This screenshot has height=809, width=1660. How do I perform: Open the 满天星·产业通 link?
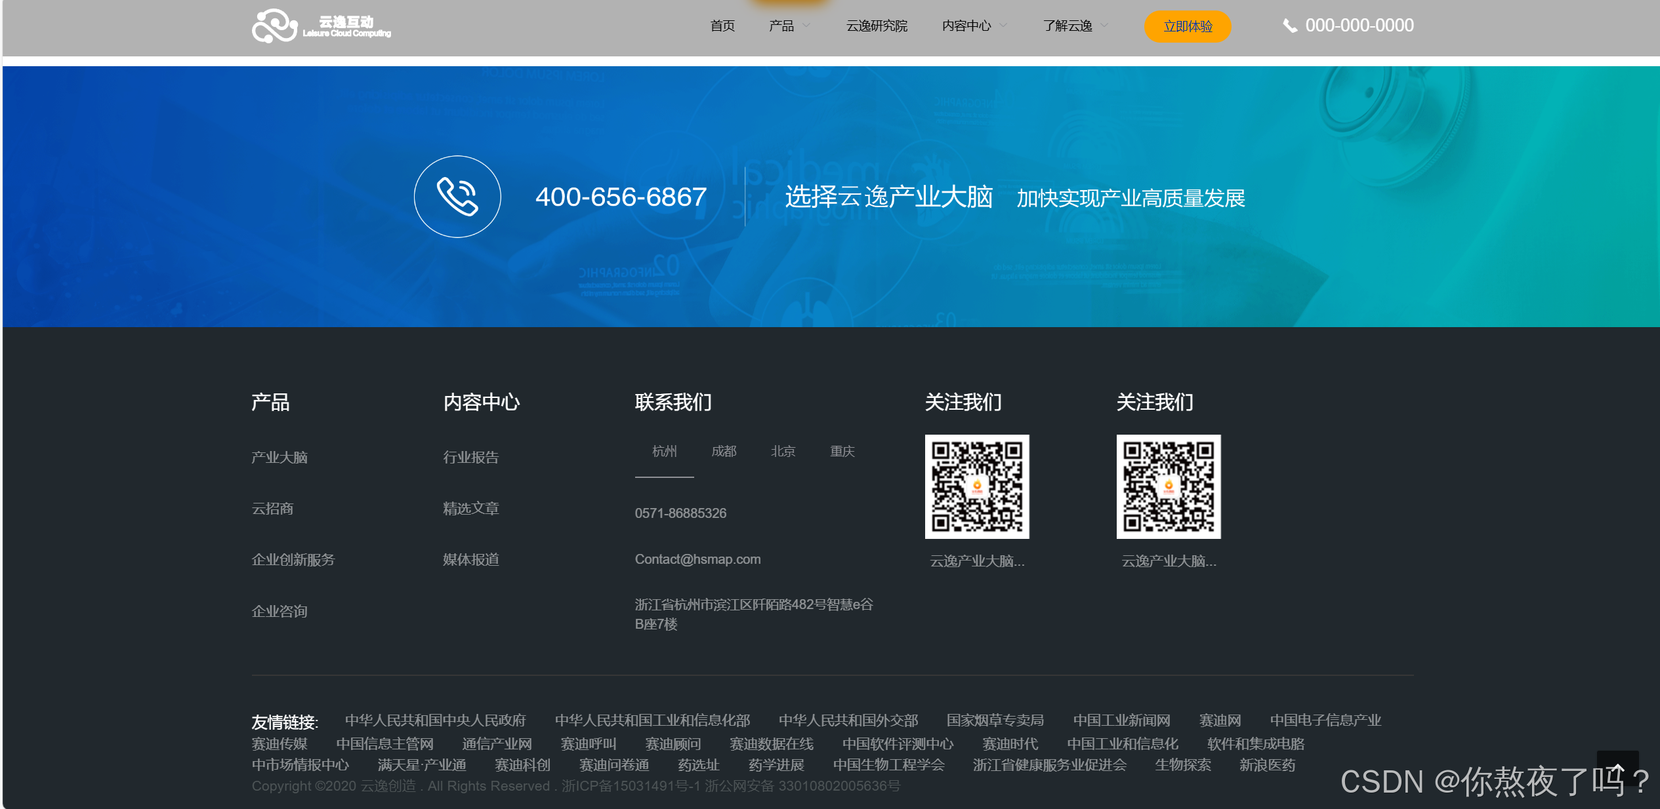[422, 764]
